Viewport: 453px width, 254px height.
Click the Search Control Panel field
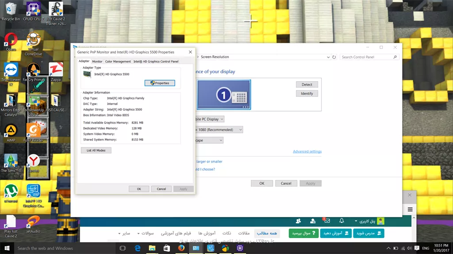coord(369,57)
